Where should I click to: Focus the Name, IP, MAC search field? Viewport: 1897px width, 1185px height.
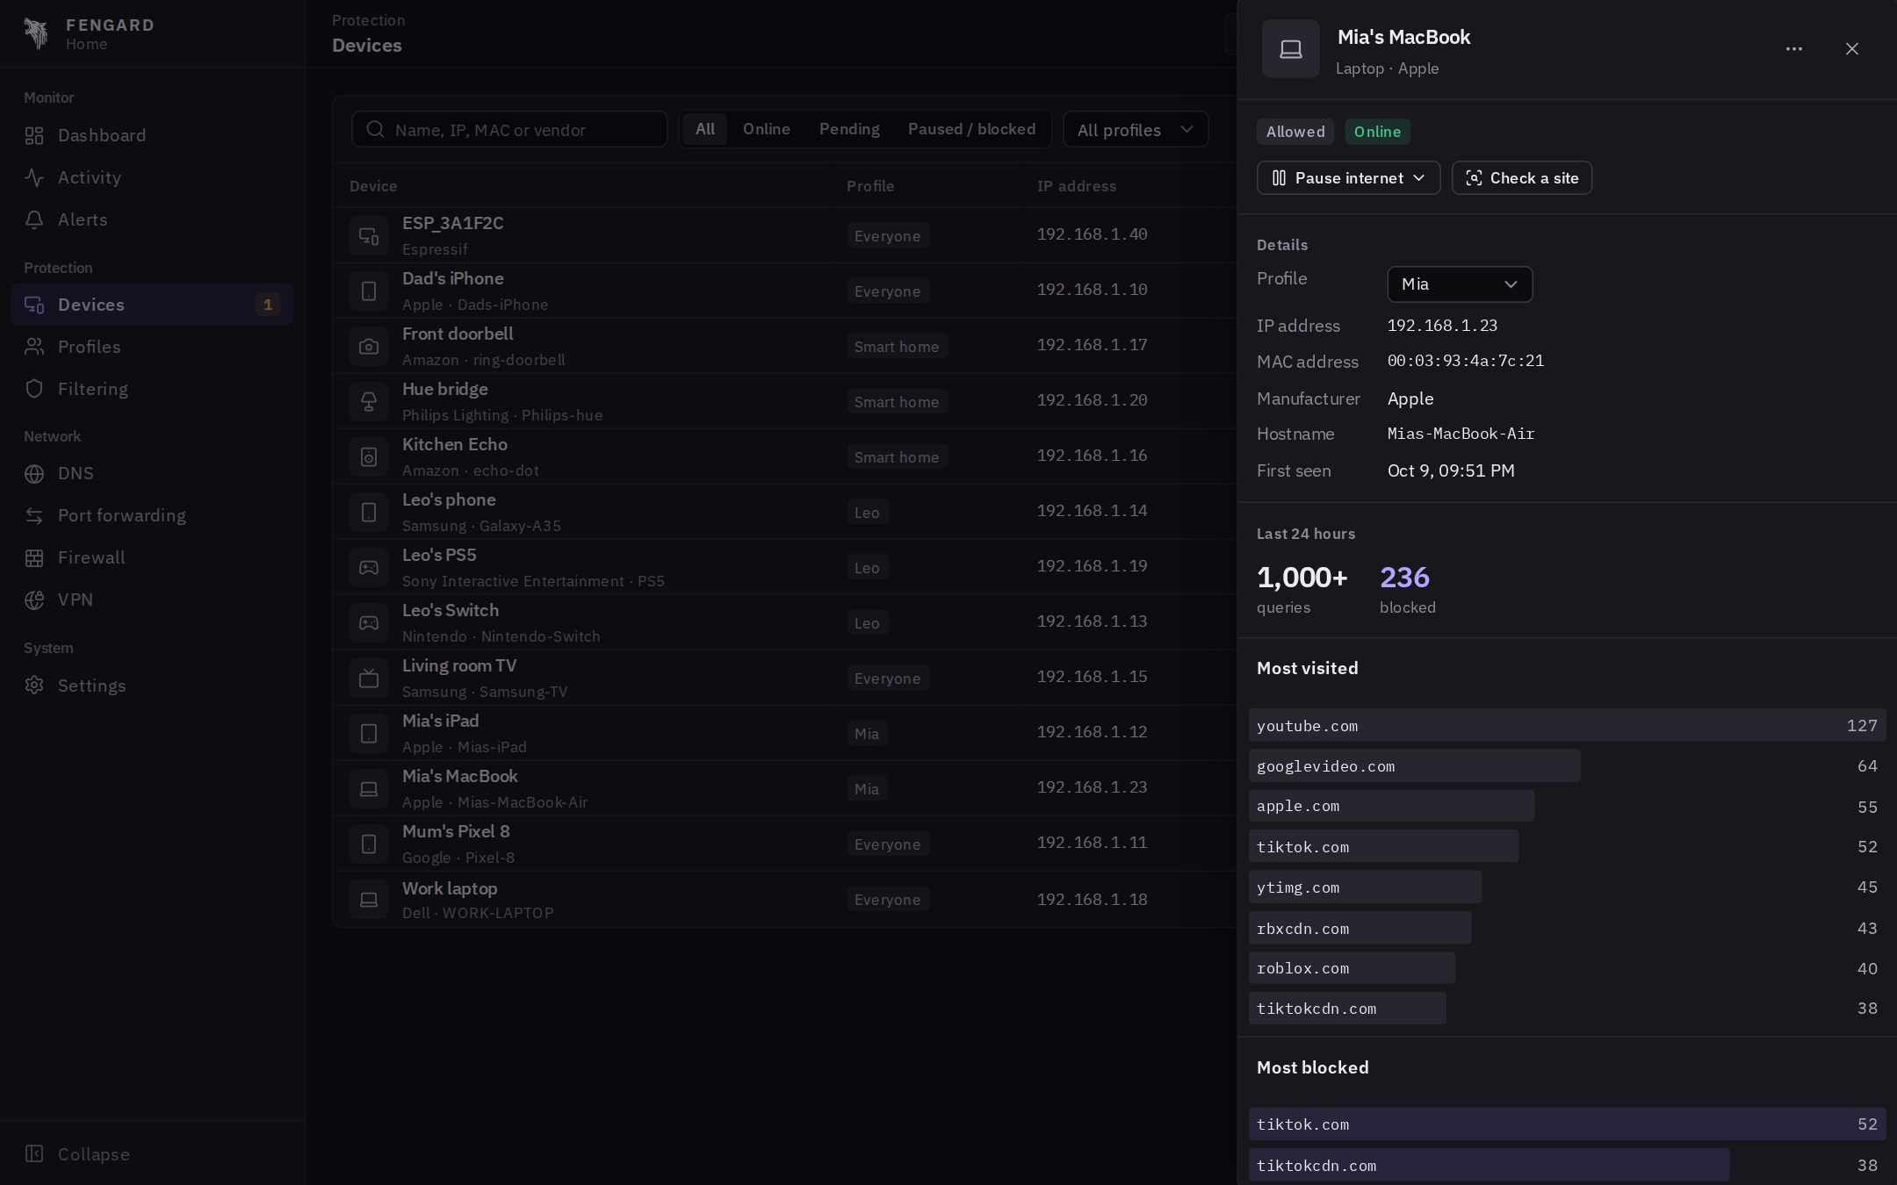click(x=509, y=130)
